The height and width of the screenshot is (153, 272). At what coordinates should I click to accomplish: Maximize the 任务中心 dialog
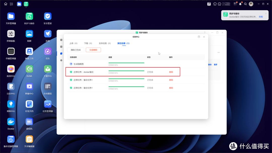199,37
